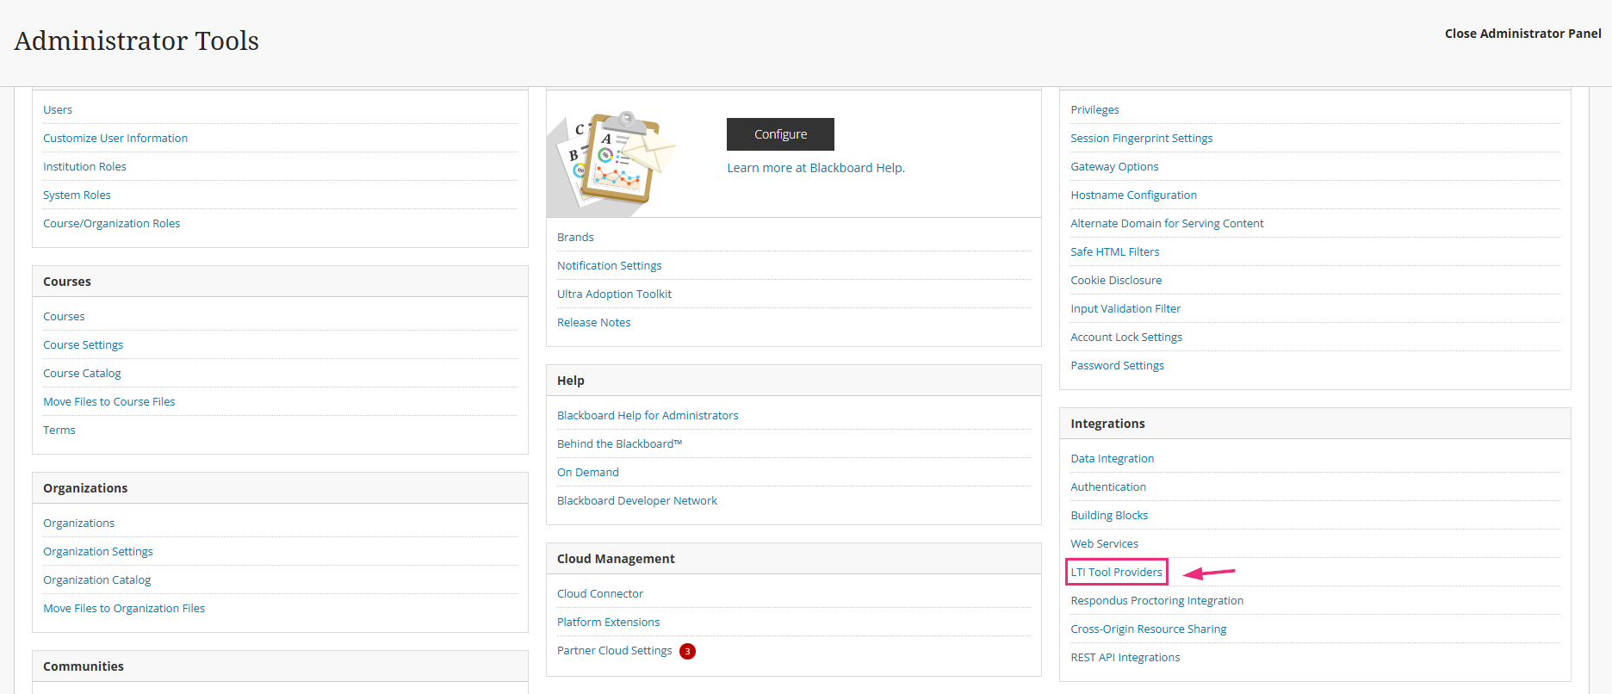Open Blackboard Help for Administrators
The height and width of the screenshot is (694, 1612).
648,416
